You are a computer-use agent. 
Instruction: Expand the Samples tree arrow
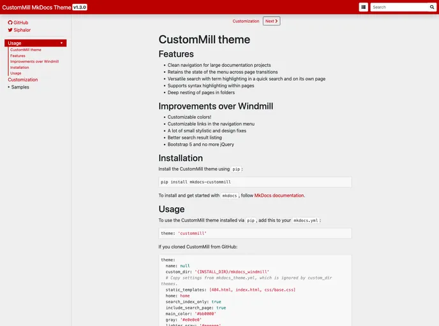pyautogui.click(x=9, y=87)
